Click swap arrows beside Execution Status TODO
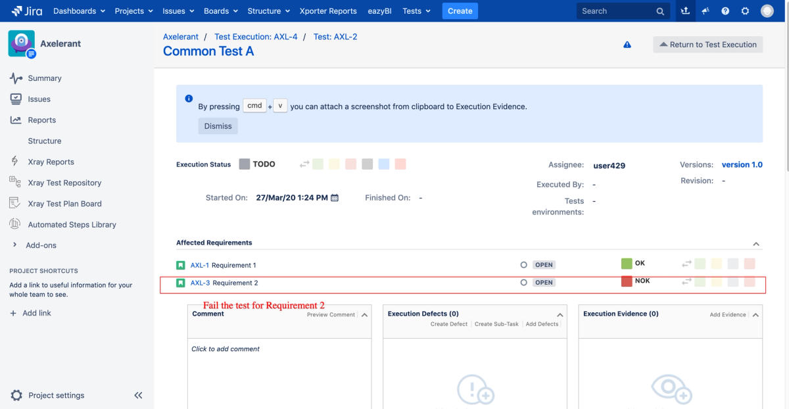The height and width of the screenshot is (409, 789). (x=304, y=164)
